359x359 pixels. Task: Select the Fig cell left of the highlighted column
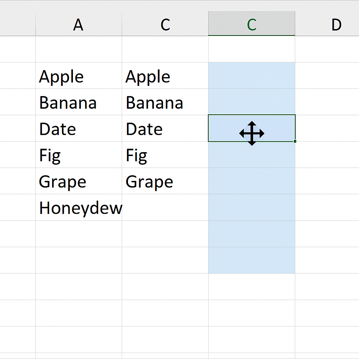pos(165,155)
